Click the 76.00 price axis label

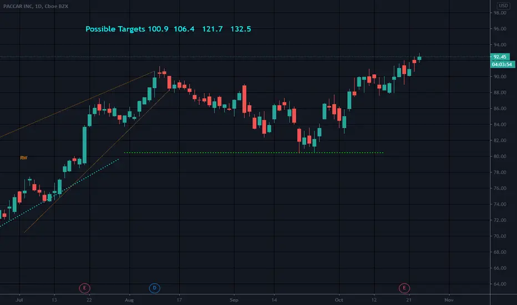point(499,189)
